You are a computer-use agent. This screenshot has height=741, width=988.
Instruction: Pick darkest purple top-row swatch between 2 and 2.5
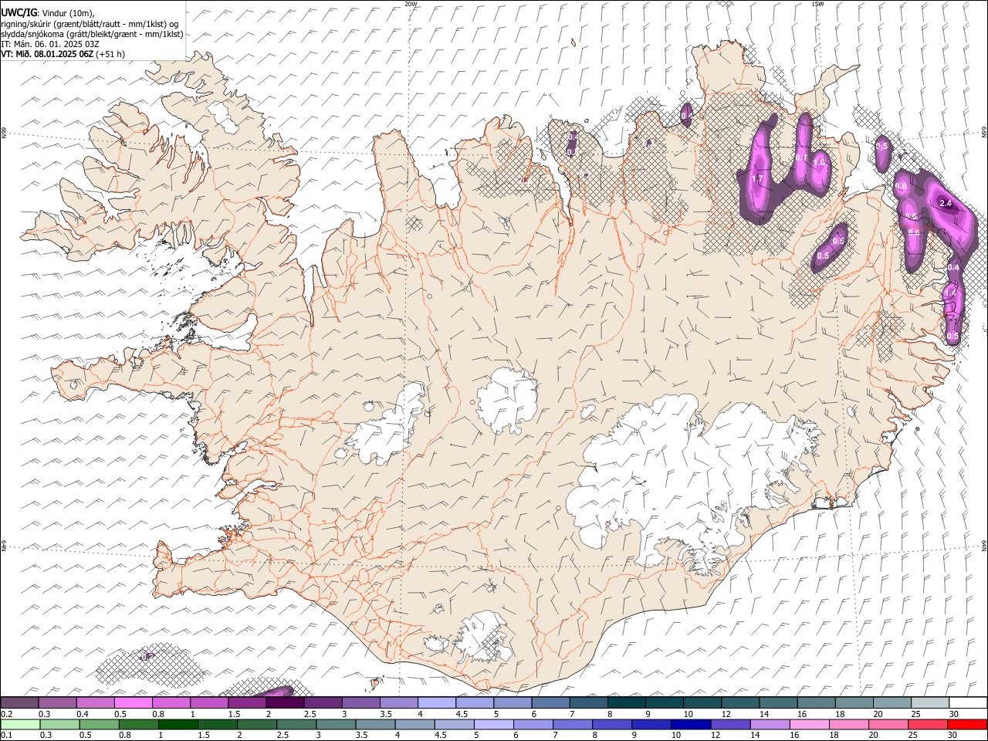[284, 703]
